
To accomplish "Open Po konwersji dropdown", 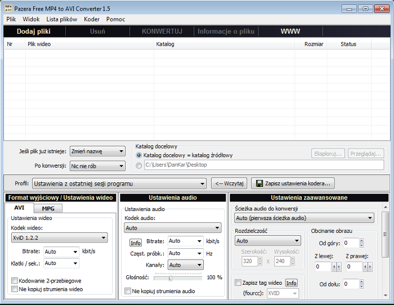I will (x=97, y=166).
